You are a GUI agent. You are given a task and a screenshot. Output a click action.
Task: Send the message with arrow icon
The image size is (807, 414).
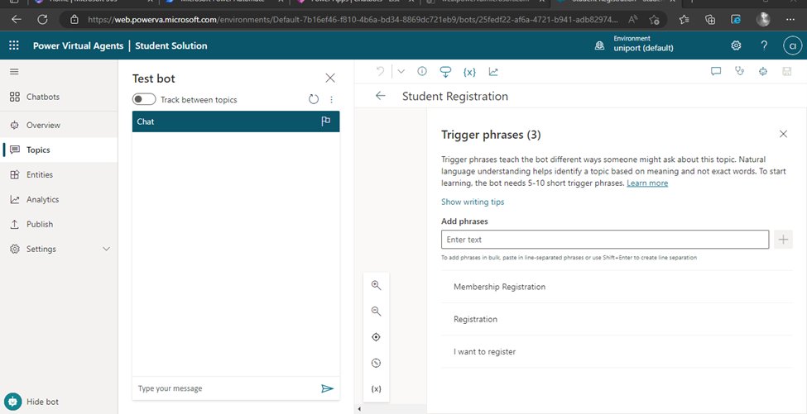click(x=327, y=389)
